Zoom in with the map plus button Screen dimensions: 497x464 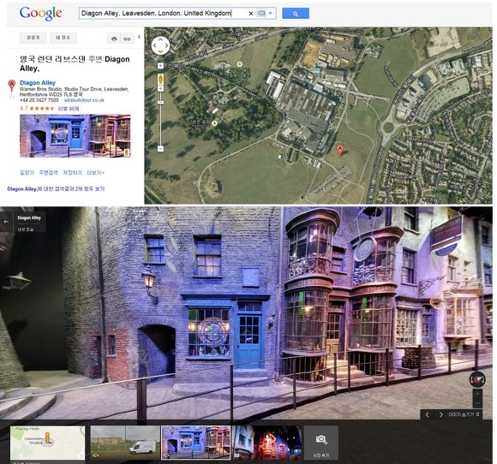point(160,89)
